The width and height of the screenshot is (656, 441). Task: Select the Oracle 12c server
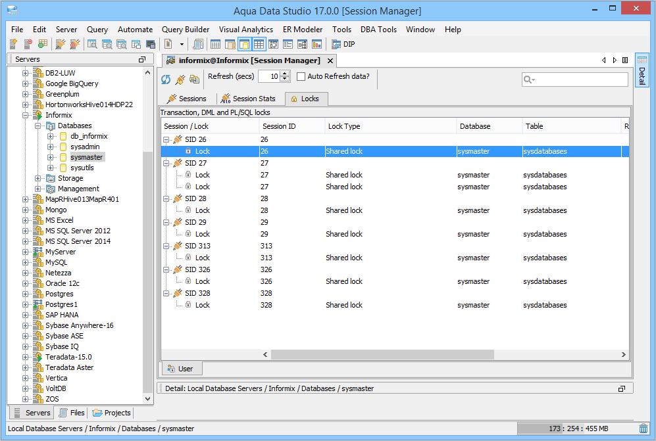coord(63,283)
